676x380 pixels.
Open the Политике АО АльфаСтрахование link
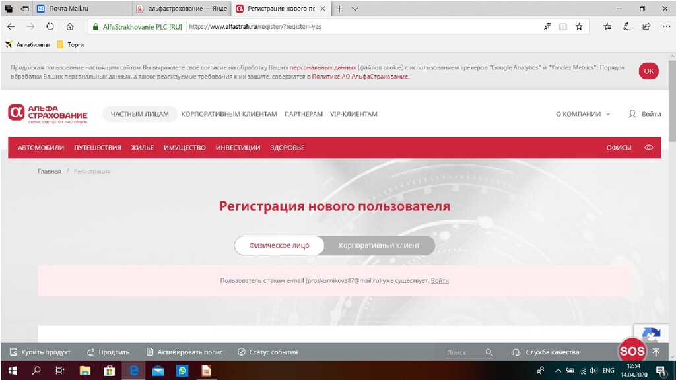[360, 77]
